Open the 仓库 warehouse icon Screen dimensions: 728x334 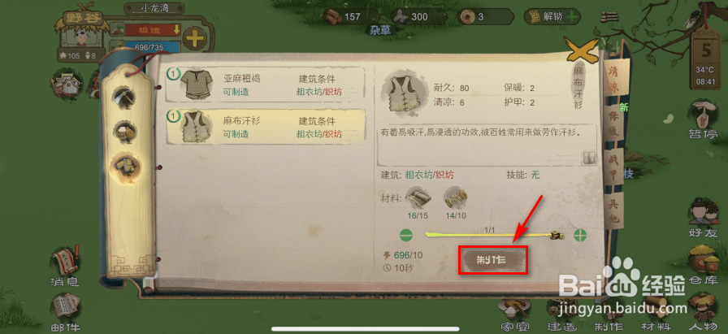[704, 265]
